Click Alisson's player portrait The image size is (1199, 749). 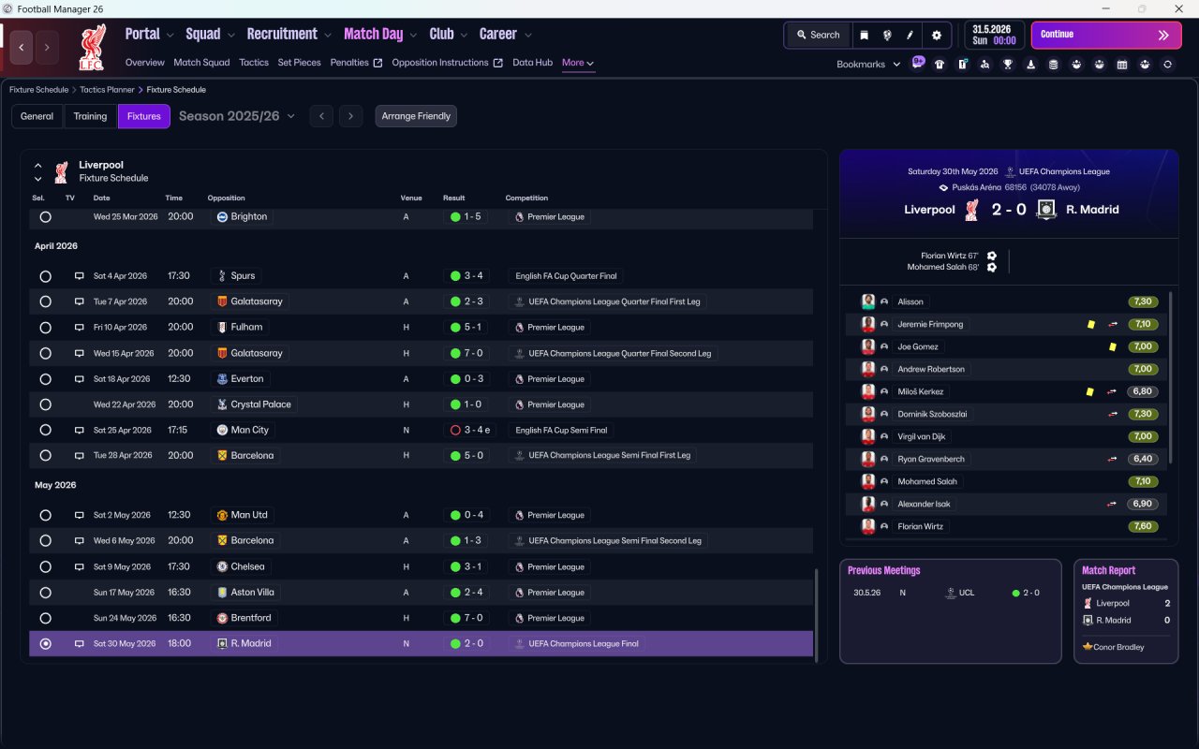[868, 301]
